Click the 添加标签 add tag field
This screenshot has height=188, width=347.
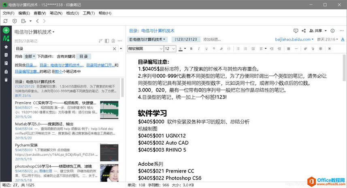[x=212, y=39]
